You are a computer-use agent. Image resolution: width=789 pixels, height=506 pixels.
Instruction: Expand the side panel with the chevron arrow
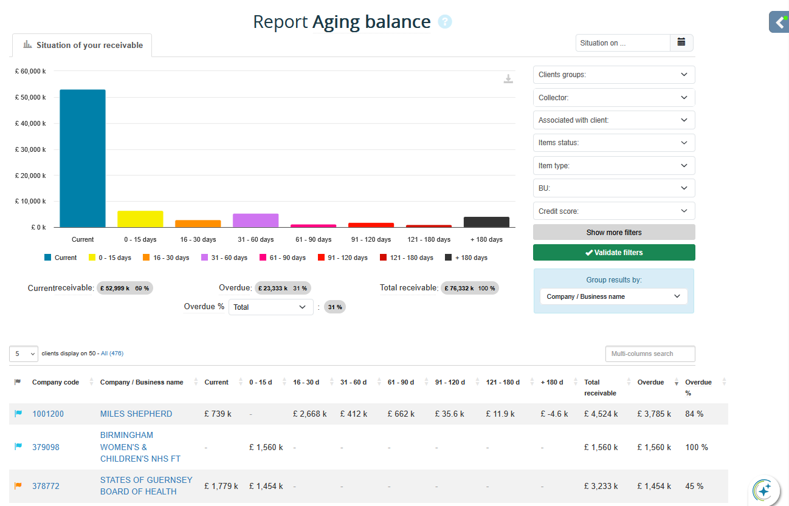(x=779, y=22)
